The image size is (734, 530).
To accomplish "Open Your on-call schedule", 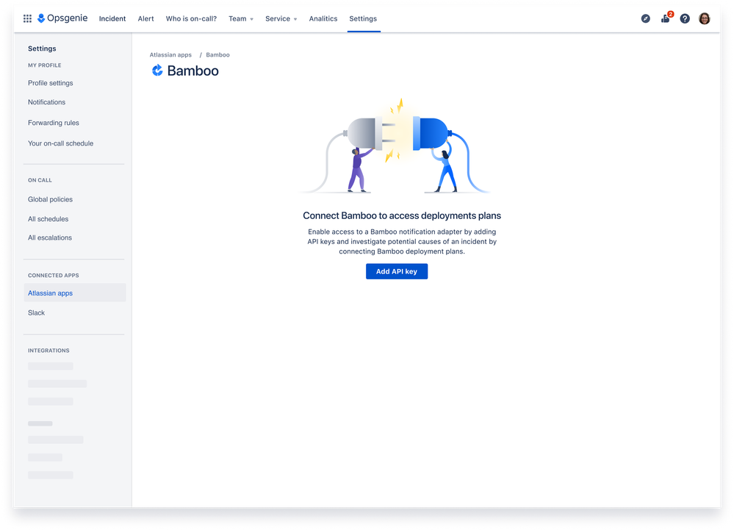I will tap(60, 143).
